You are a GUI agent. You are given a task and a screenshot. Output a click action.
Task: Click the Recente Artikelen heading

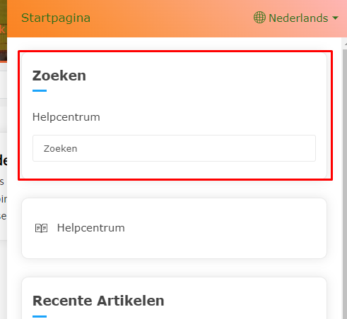98,301
